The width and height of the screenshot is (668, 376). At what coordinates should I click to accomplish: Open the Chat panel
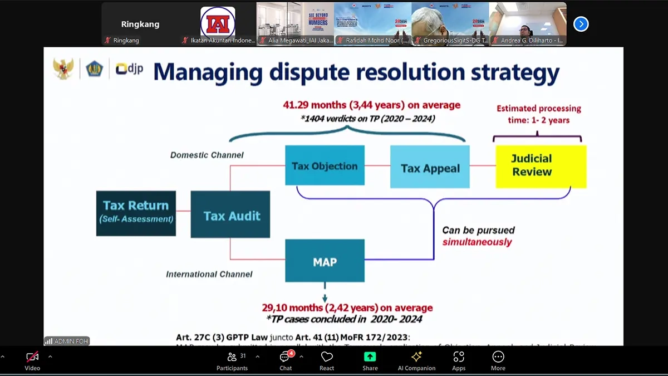(x=286, y=360)
